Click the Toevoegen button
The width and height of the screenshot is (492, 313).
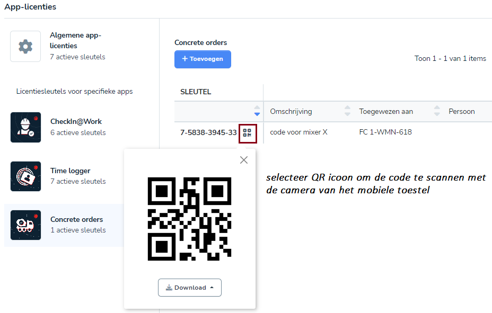(203, 59)
